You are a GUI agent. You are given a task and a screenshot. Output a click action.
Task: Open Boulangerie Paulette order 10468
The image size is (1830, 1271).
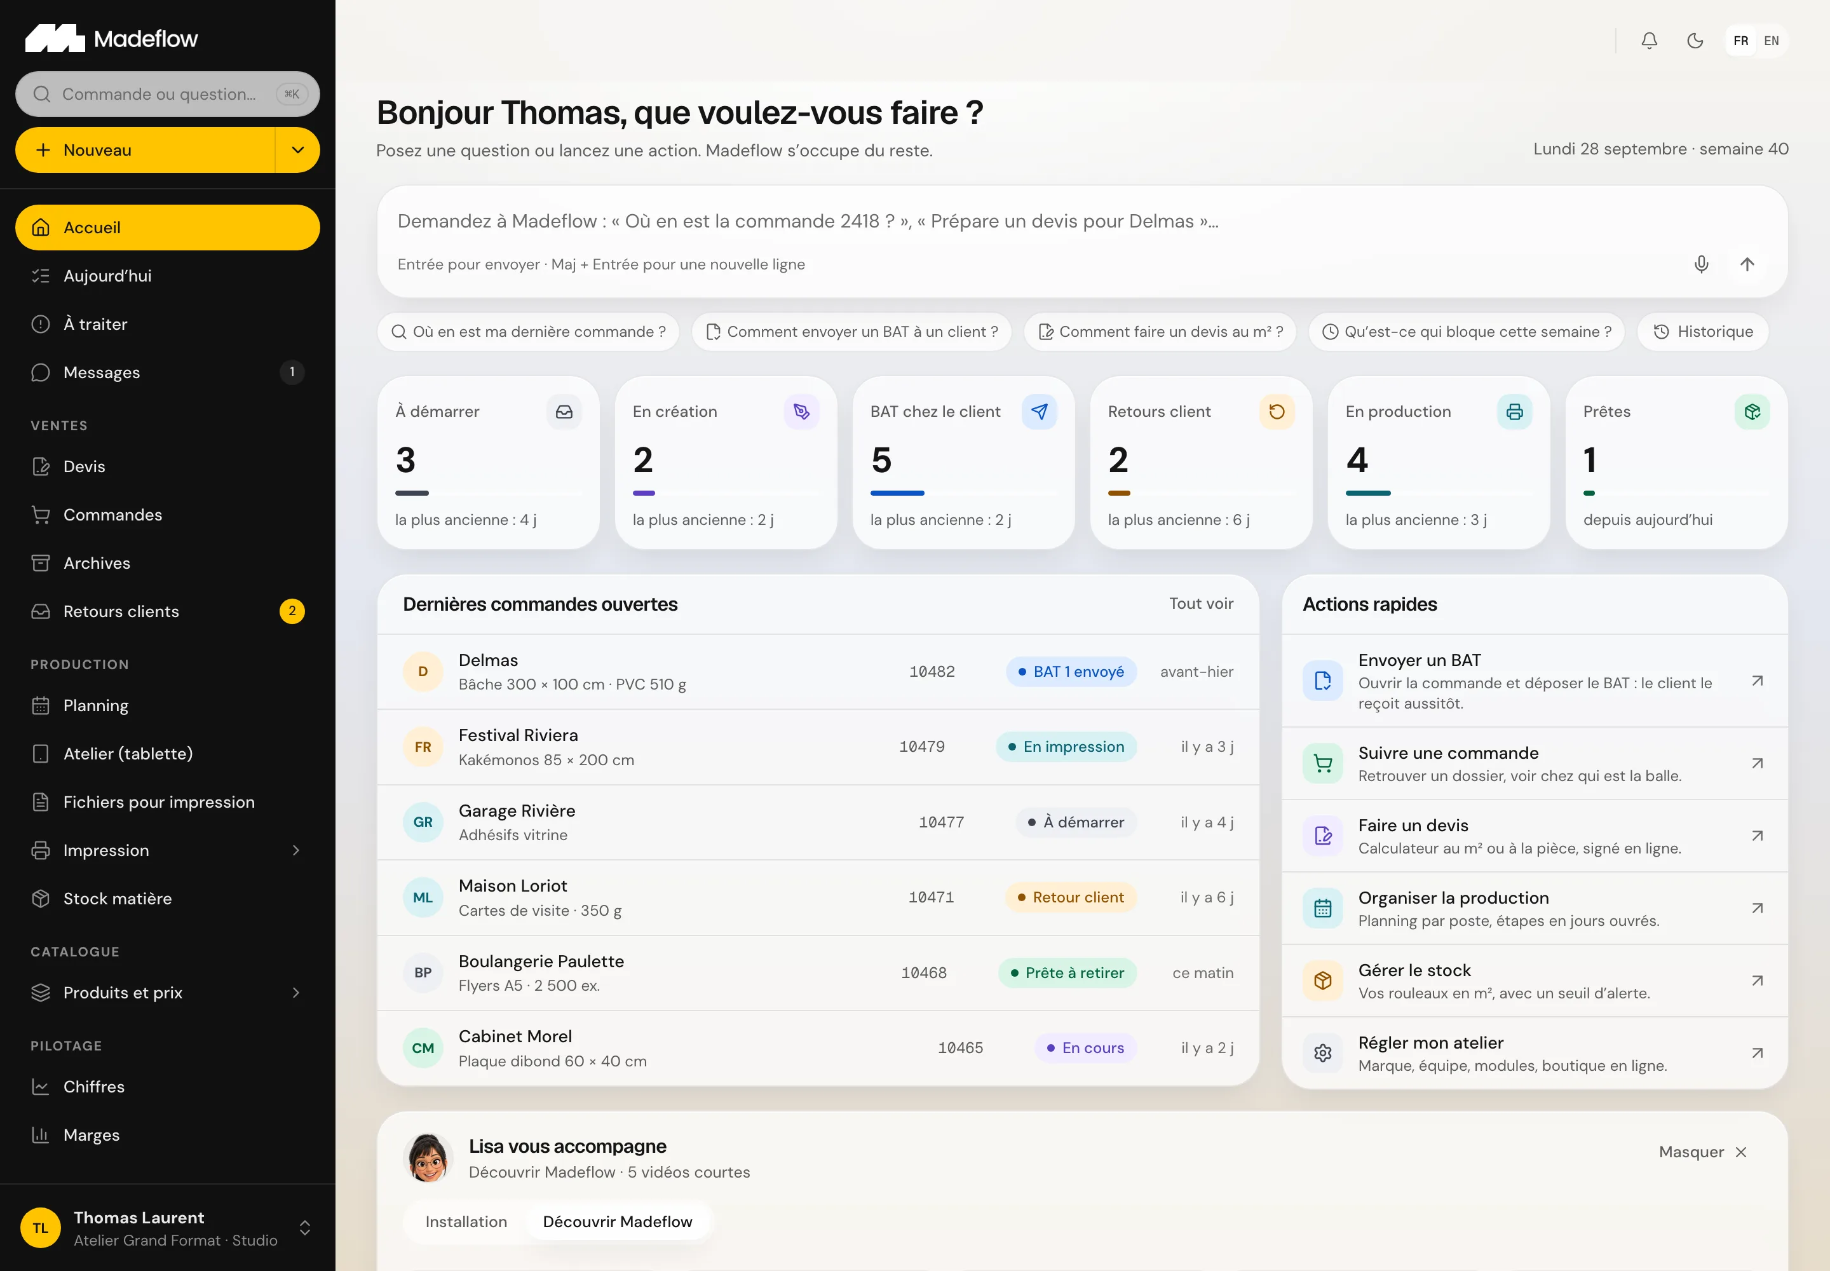point(818,973)
